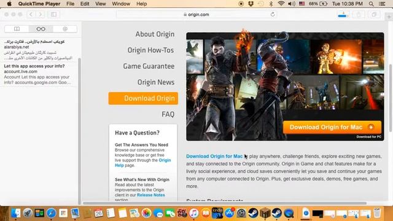
Task: Open the FAQ page
Action: coord(168,114)
